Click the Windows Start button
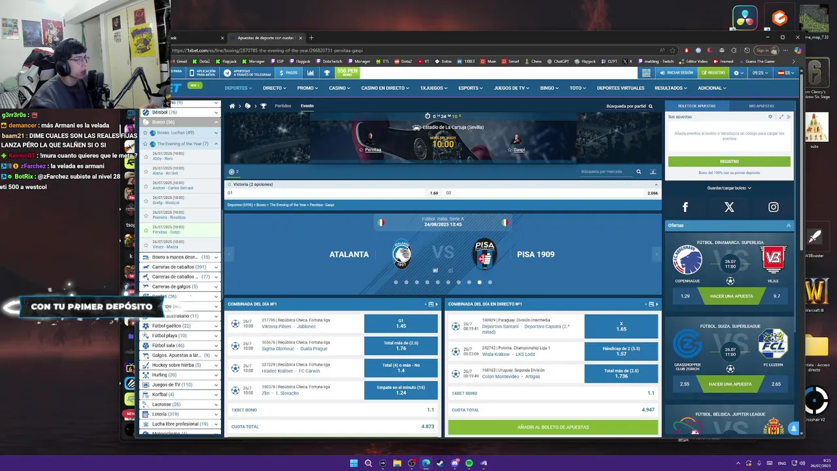Image resolution: width=837 pixels, height=471 pixels. pos(354,463)
